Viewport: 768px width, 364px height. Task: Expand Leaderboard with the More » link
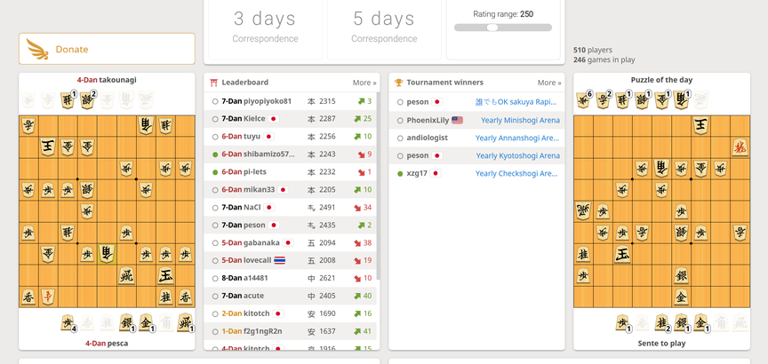(364, 83)
